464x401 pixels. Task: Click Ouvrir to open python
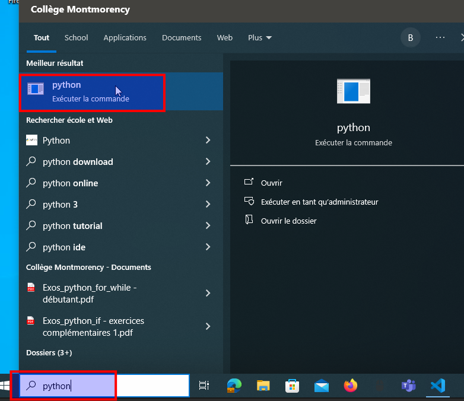click(271, 183)
